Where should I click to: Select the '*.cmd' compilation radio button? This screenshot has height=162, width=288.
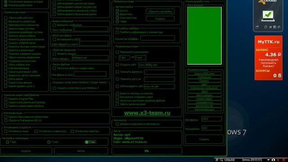tap(49, 142)
